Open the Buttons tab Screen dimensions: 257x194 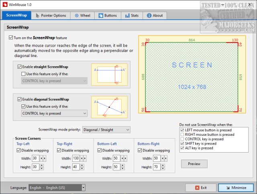(108, 16)
